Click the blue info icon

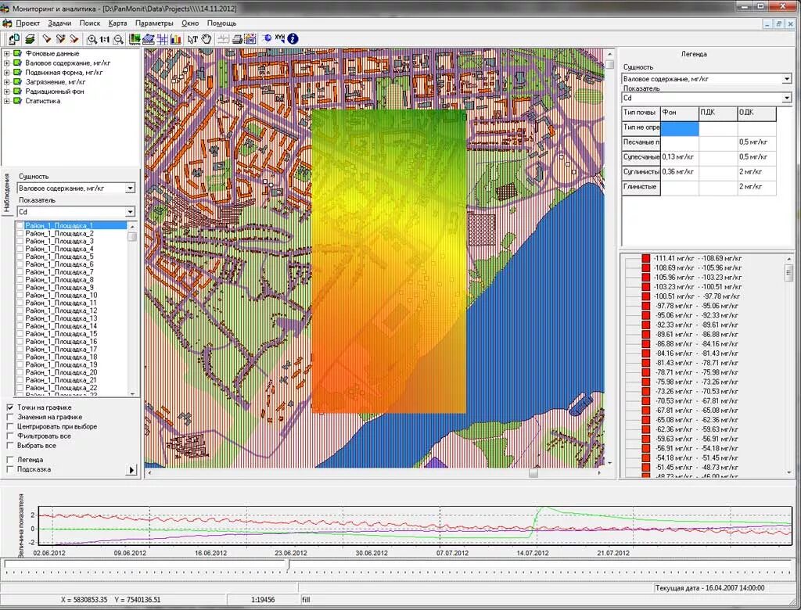[293, 38]
